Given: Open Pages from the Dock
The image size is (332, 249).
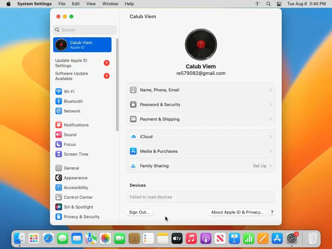Looking at the screenshot, I should pyautogui.click(x=263, y=238).
